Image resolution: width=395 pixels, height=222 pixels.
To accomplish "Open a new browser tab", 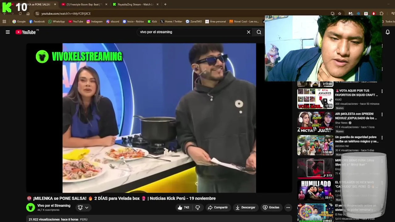I will [x=165, y=5].
